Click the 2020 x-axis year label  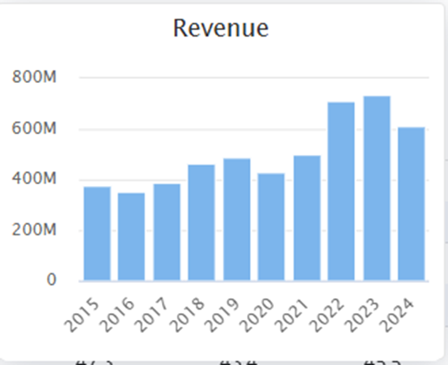(256, 315)
